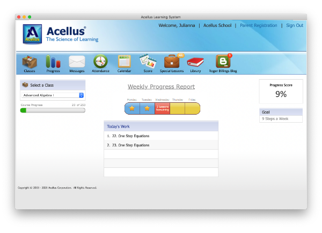Click the Course Progress bar
This screenshot has width=322, height=233.
point(53,110)
